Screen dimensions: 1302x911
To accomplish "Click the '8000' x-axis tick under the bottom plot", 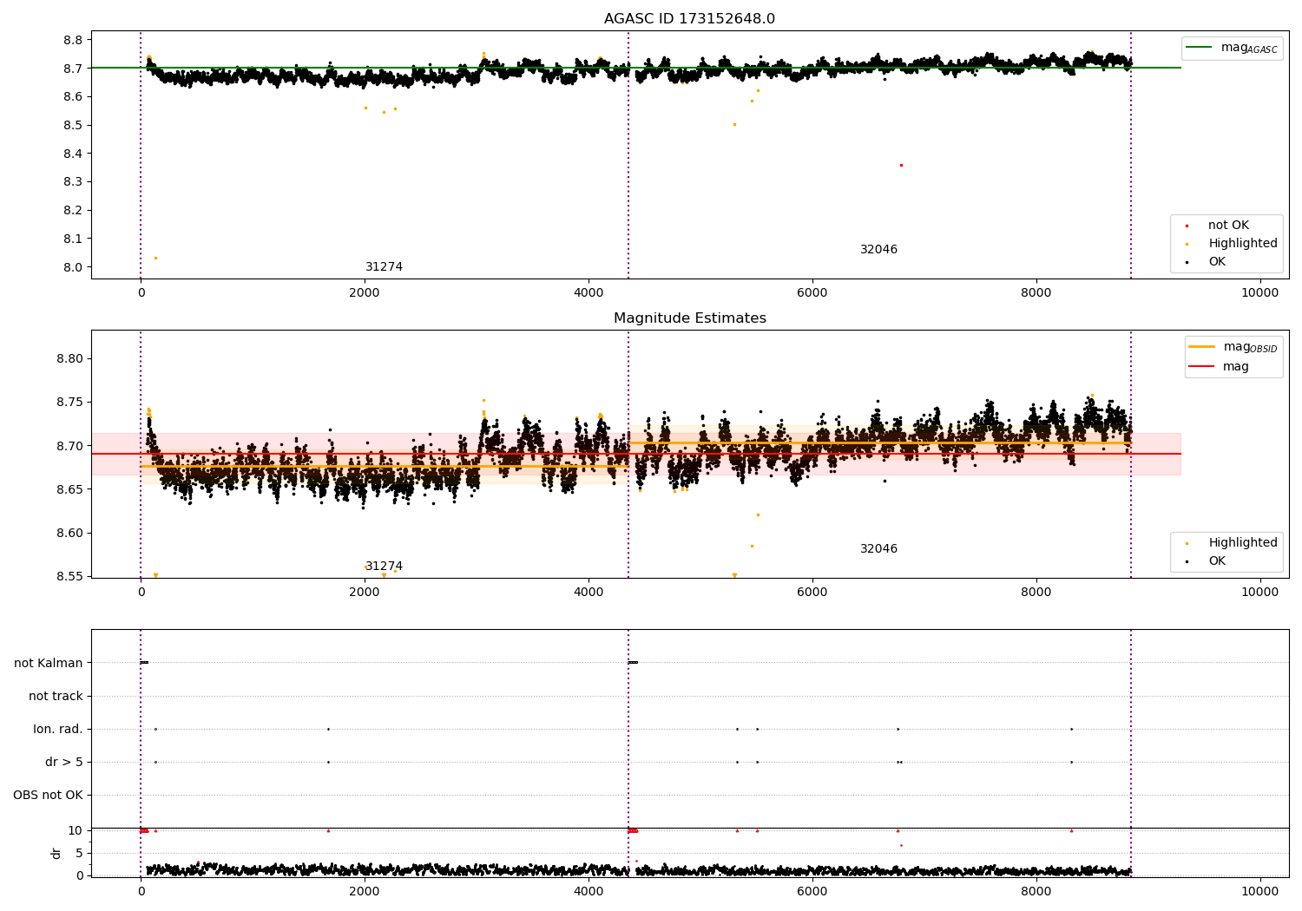I will click(1036, 891).
